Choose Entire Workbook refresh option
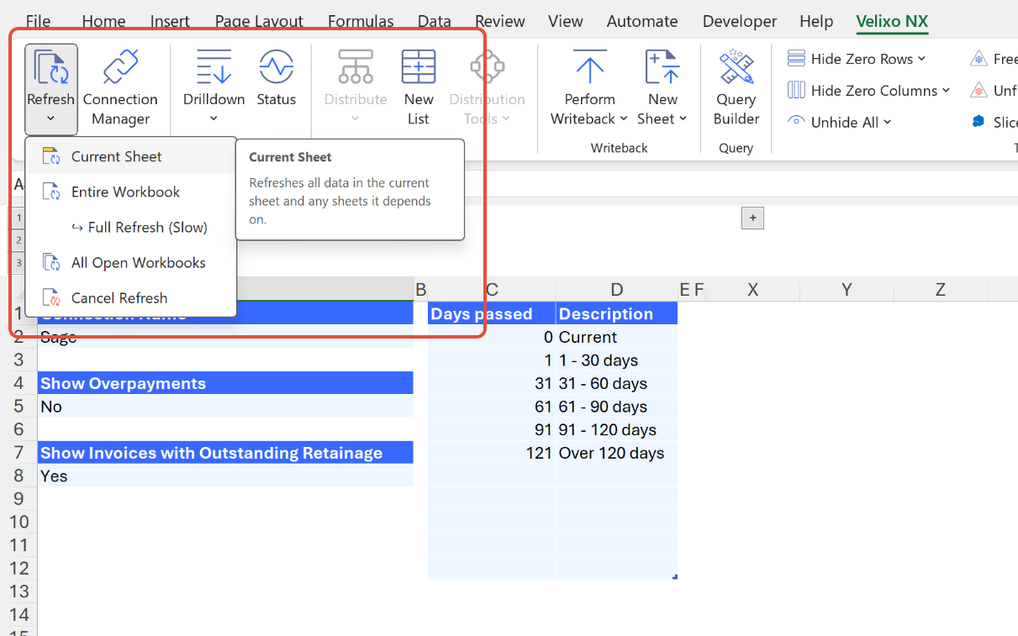This screenshot has width=1018, height=636. (x=130, y=192)
